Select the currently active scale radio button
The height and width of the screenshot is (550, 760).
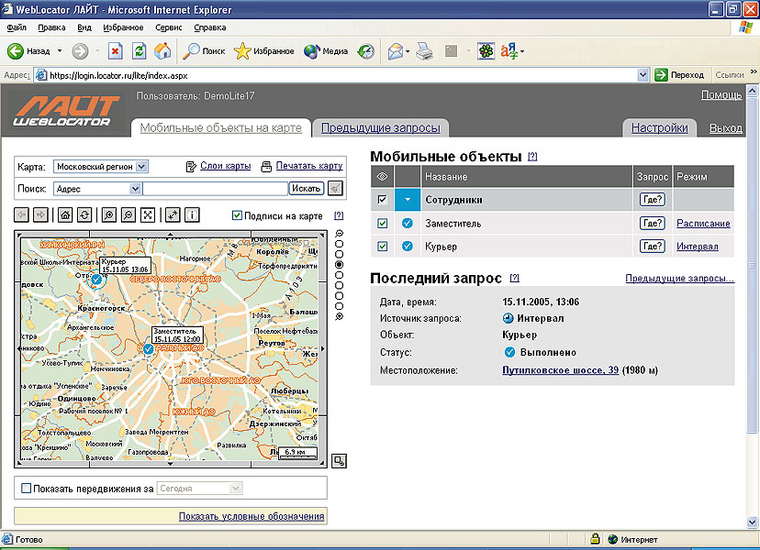[340, 265]
